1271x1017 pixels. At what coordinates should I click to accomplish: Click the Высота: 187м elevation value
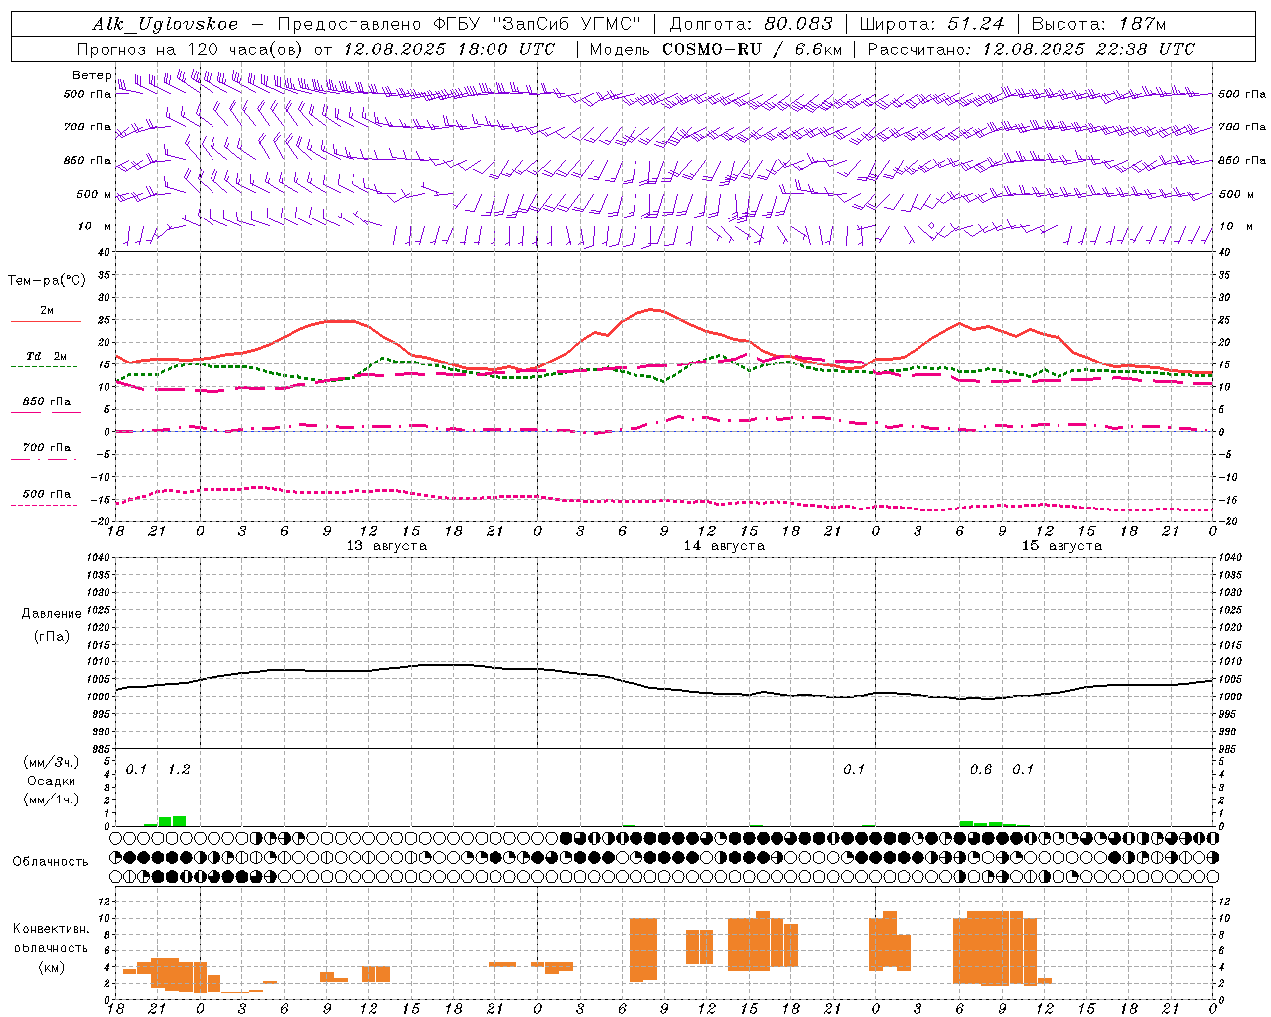(1098, 24)
